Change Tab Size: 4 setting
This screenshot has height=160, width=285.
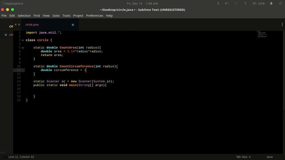coord(243,157)
